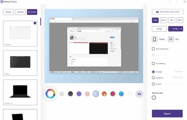The image size is (187, 120).
Task: Choose MOV export format
Action: [x=163, y=20]
